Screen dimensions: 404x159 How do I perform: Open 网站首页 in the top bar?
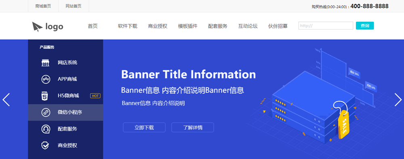pos(74,6)
